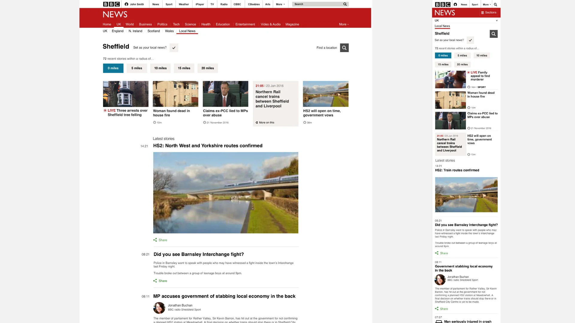
Task: Click the clock icon beside 10m on the desktop Woman found dead story
Action: tap(155, 122)
